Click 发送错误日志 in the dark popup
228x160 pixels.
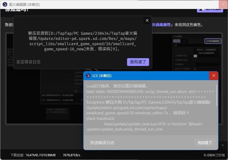click(28, 62)
